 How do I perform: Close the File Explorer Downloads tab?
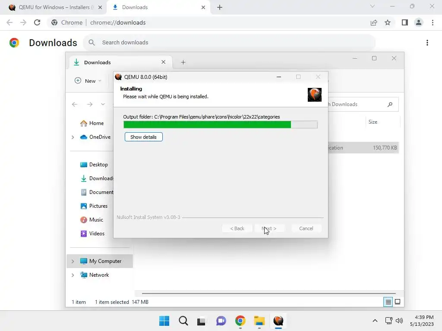pos(164,62)
